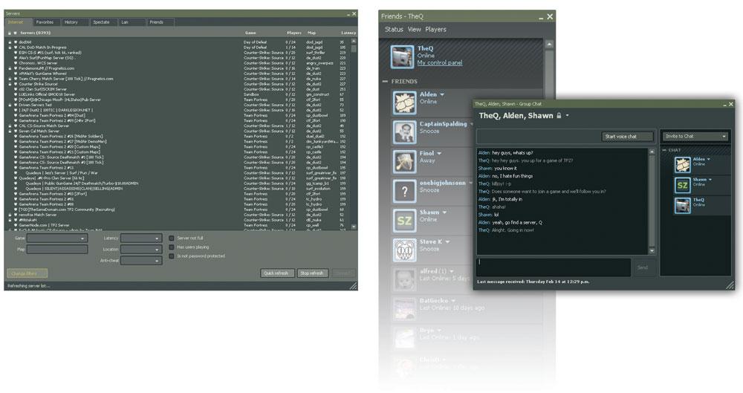The image size is (743, 393).
Task: Click TheQ's avatar in the group chat panel
Action: tap(682, 205)
